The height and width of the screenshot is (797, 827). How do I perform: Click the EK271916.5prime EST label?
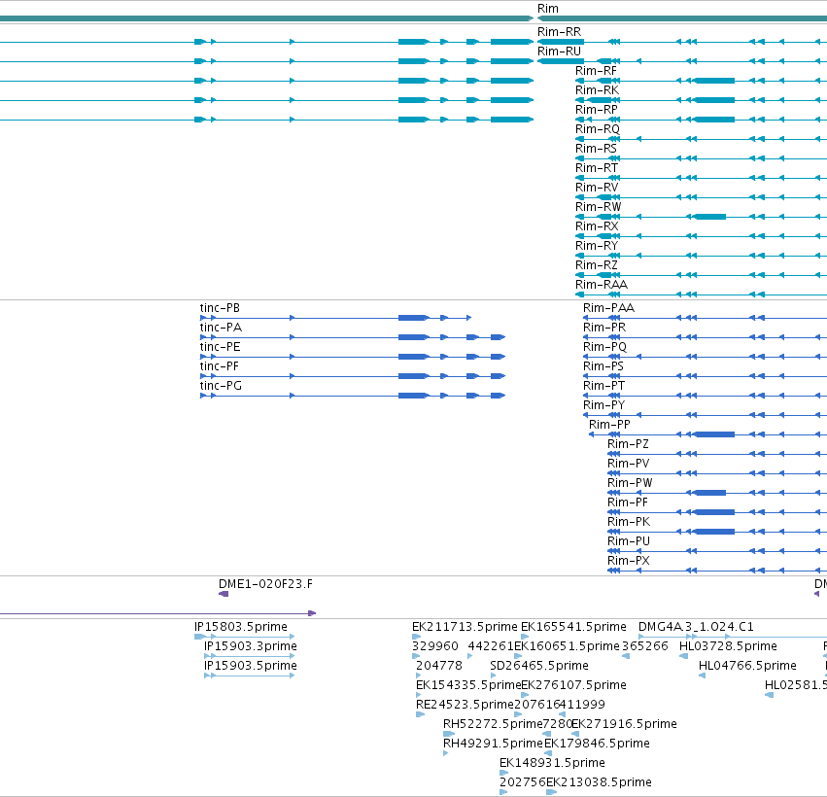tap(624, 724)
